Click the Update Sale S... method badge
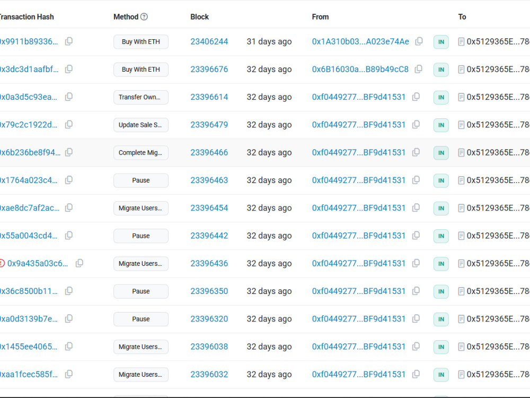The height and width of the screenshot is (398, 530). [141, 125]
